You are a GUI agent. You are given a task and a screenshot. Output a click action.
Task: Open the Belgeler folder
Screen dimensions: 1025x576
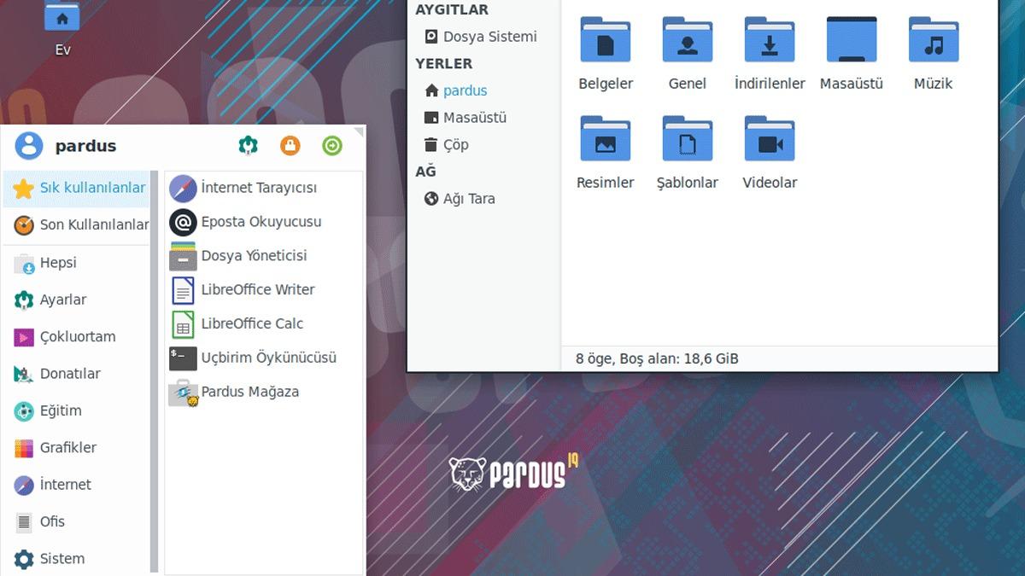[606, 54]
